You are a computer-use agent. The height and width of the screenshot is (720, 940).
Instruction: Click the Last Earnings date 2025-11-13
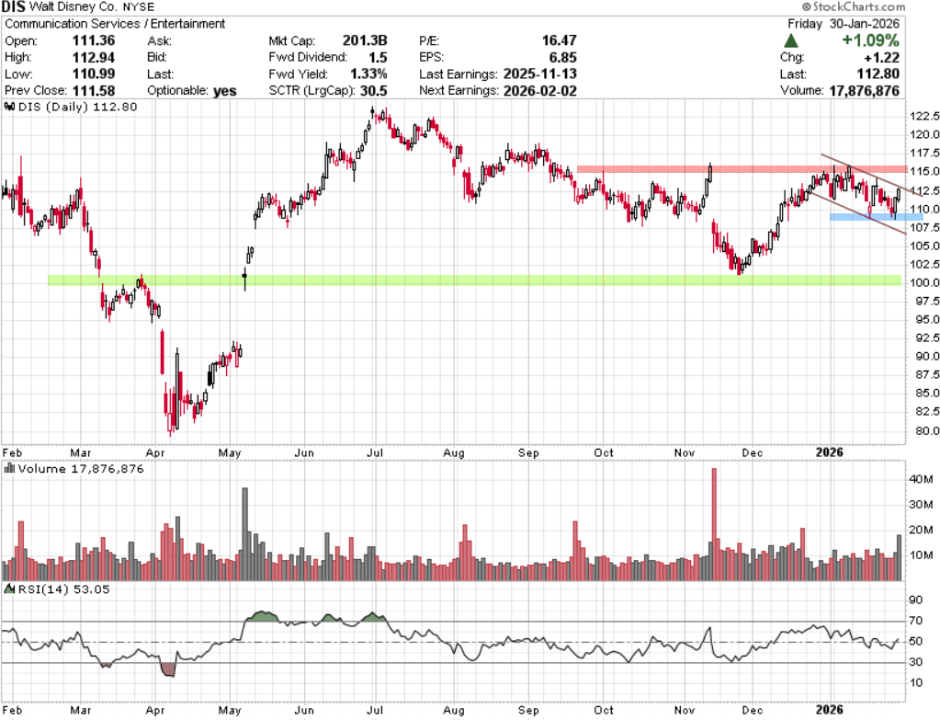pyautogui.click(x=540, y=74)
